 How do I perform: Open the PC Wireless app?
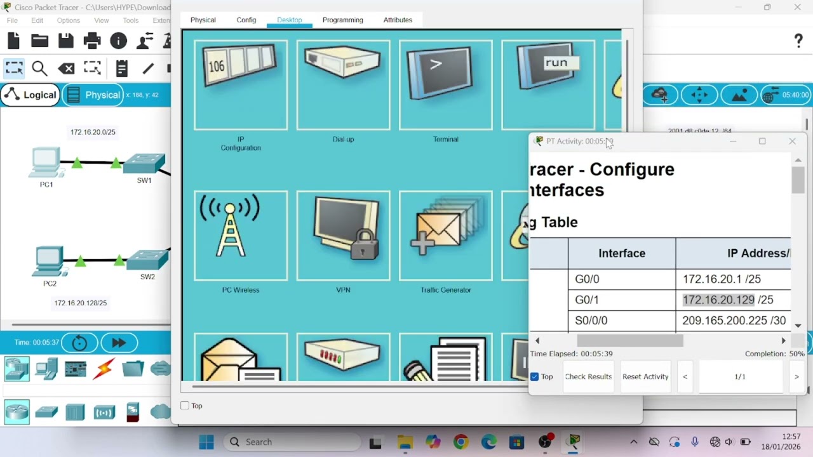241,235
